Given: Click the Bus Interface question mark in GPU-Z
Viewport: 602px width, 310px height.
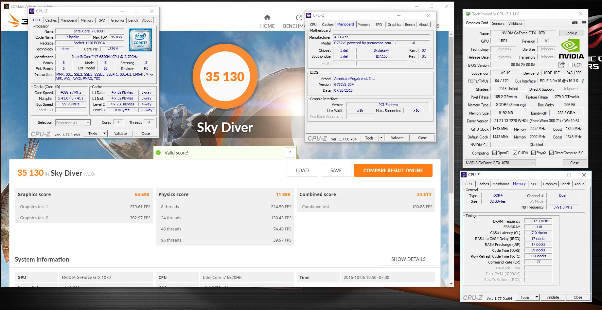Looking at the screenshot, I should 583,81.
